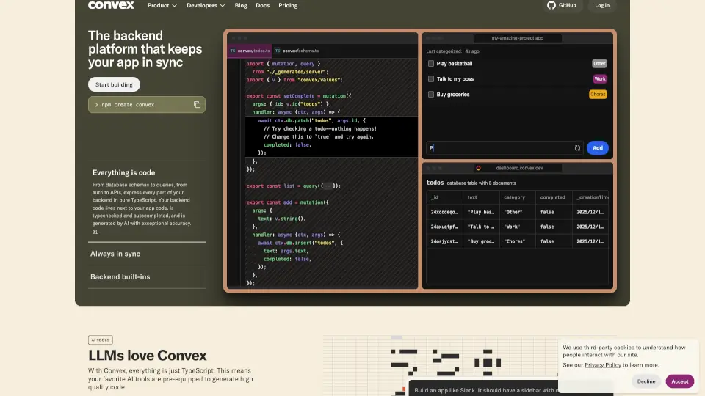The width and height of the screenshot is (705, 396).
Task: Click the Convex icon beside dashboard.convex.dev
Action: click(x=478, y=168)
